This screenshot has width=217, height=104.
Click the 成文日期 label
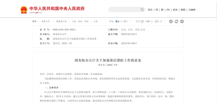tap(113, 34)
